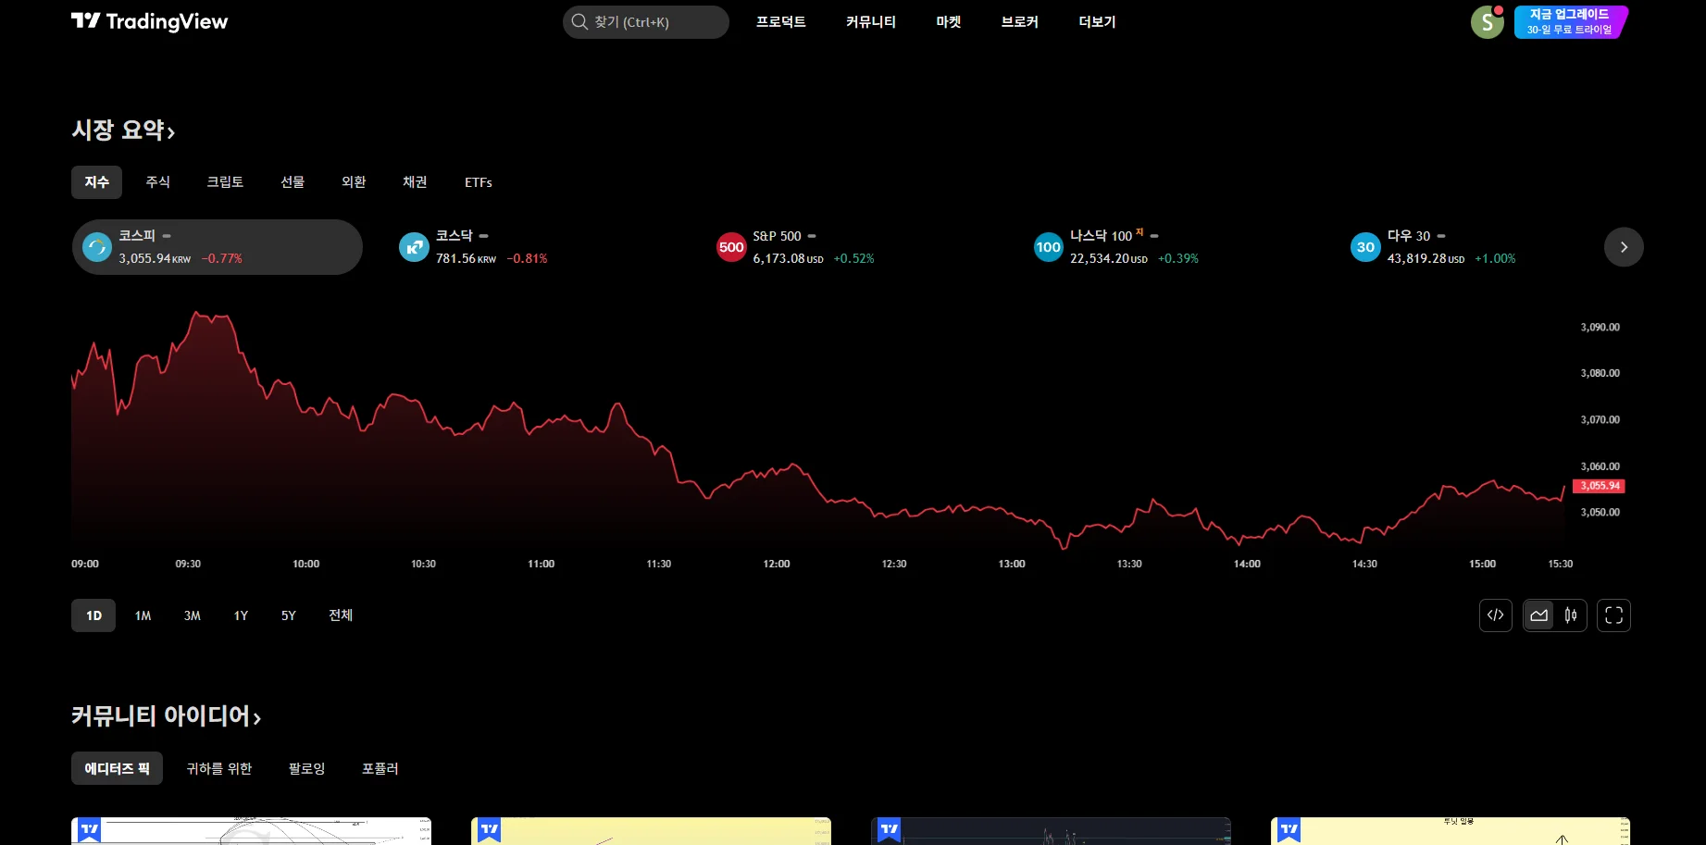Select the 선물 tab
Screen dimensions: 1706x845
tap(293, 182)
